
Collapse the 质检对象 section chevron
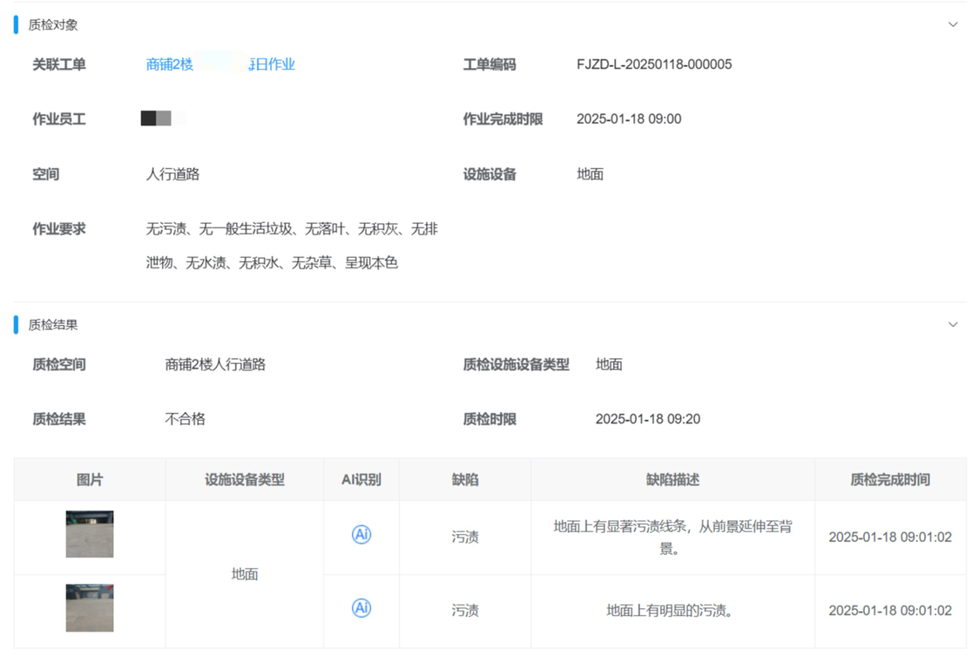click(x=953, y=25)
